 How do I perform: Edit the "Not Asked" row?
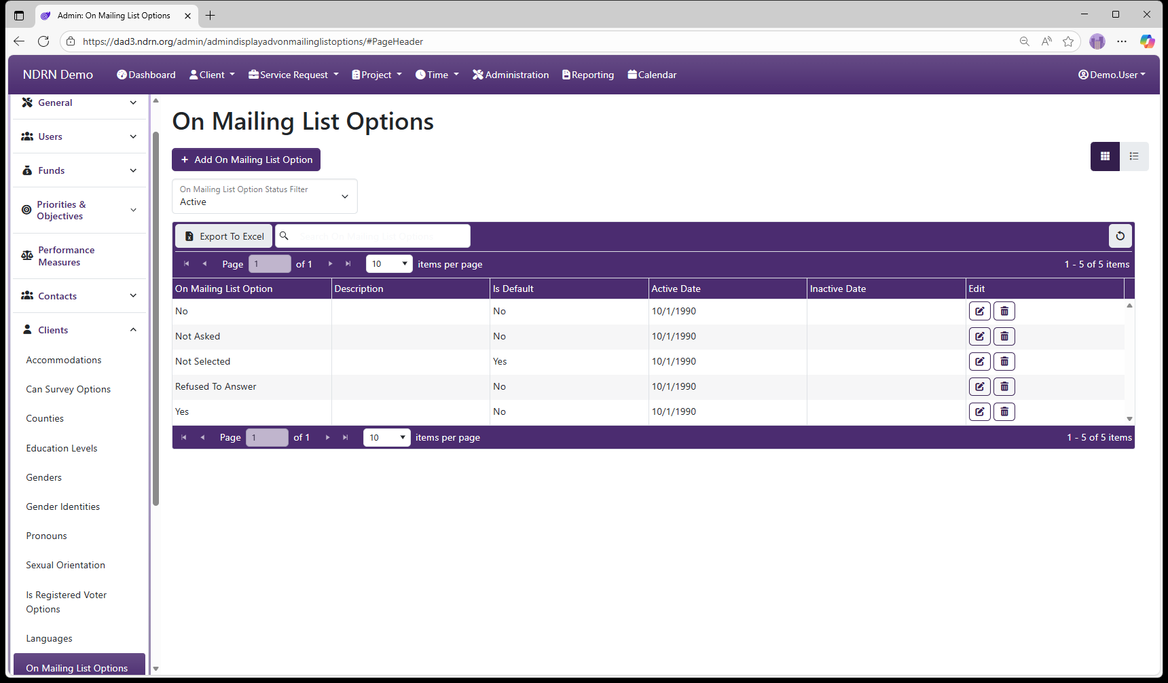pyautogui.click(x=979, y=336)
